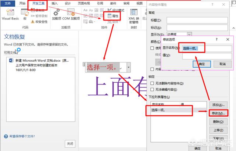Switch to the 审阅 review tab
236x151 pixels.
(x=126, y=3)
